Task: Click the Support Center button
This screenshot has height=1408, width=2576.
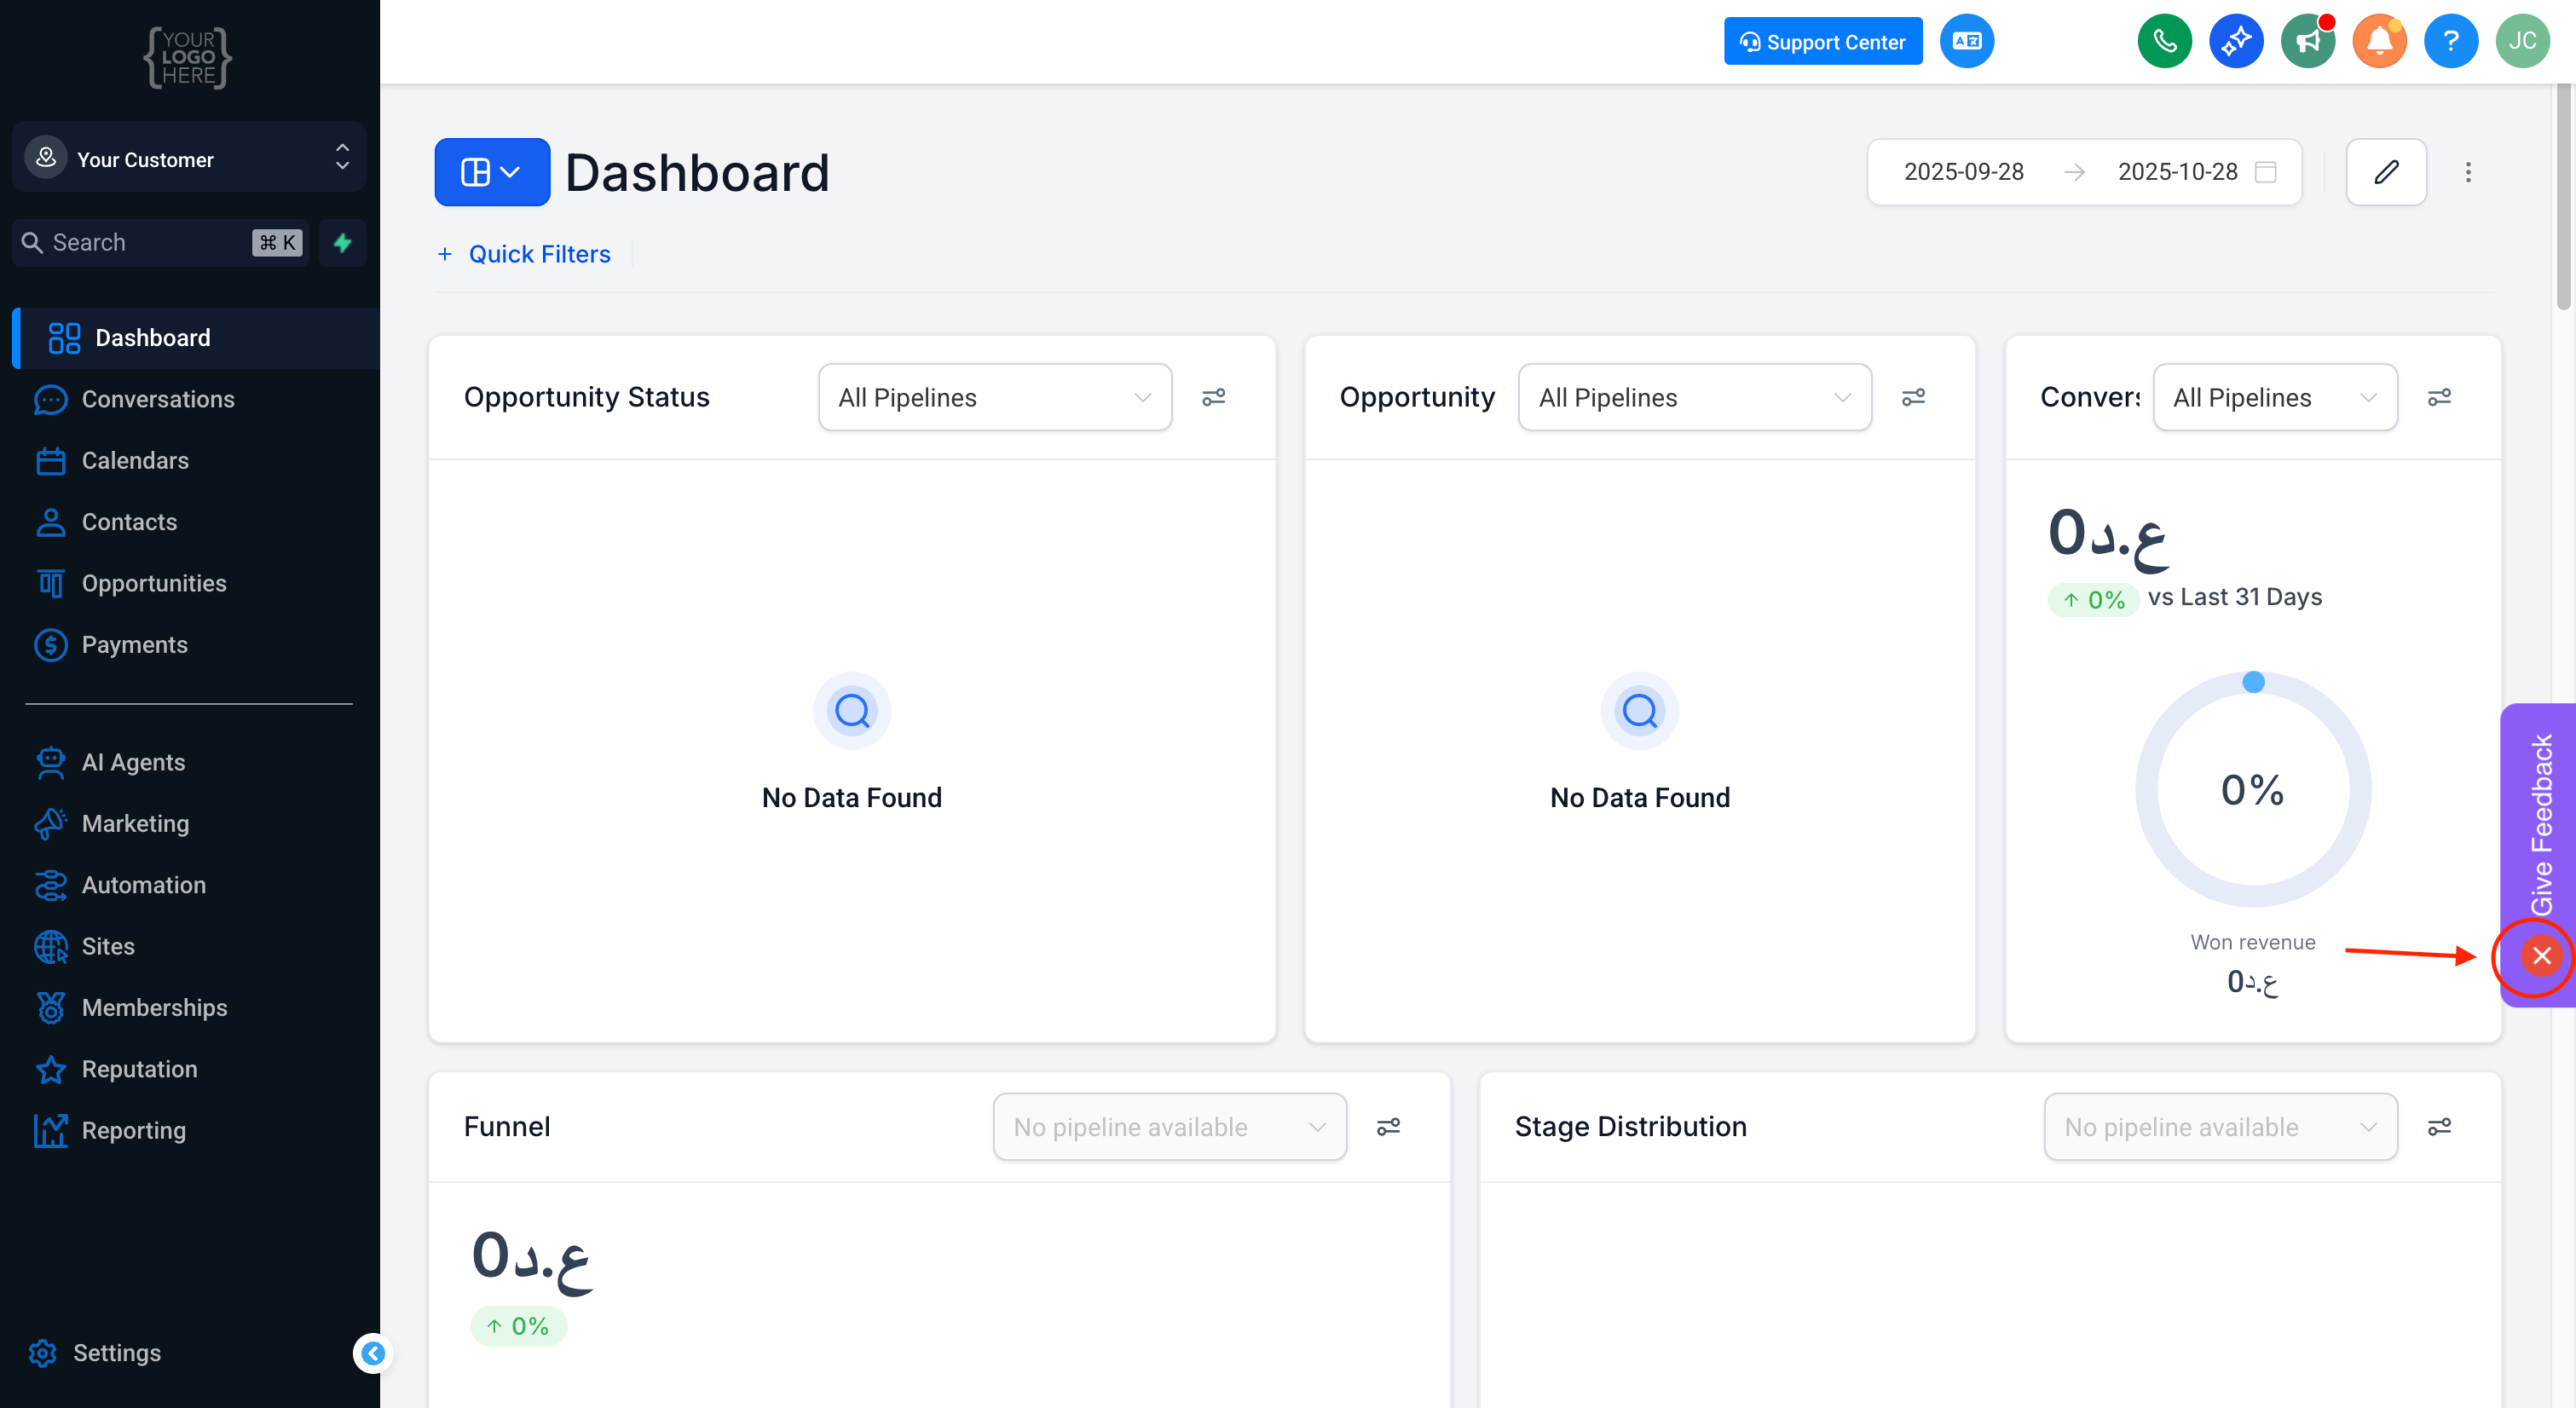Action: click(1823, 41)
